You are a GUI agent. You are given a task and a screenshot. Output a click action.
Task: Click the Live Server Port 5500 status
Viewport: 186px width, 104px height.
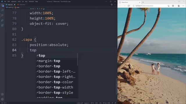[x=106, y=103]
